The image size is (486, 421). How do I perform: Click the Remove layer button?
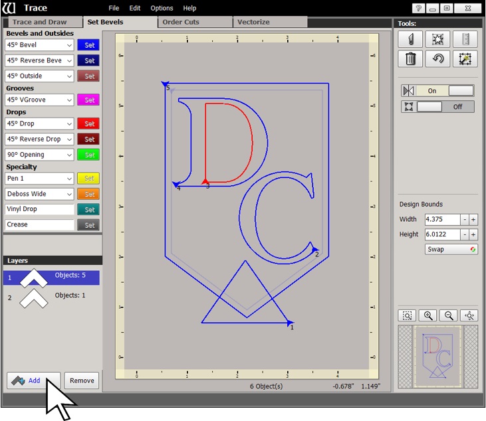pos(82,380)
